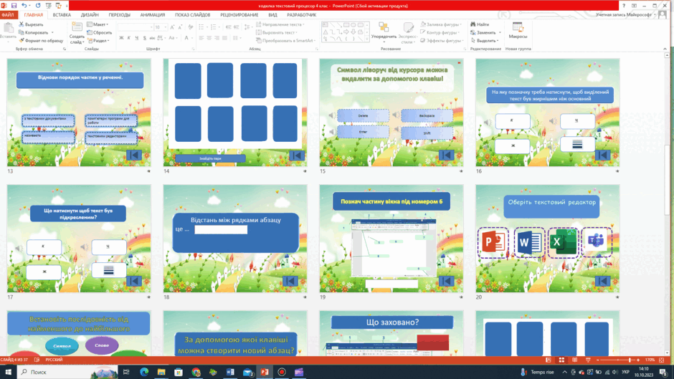Toggle strikethrough abc button
This screenshot has width=674, height=379.
(x=152, y=38)
